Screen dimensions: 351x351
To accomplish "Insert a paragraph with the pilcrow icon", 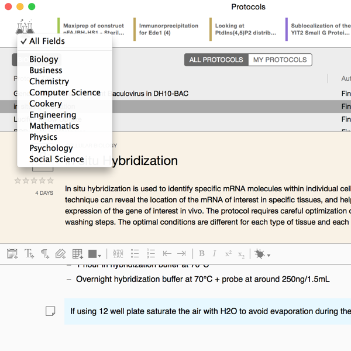I will coord(45,254).
